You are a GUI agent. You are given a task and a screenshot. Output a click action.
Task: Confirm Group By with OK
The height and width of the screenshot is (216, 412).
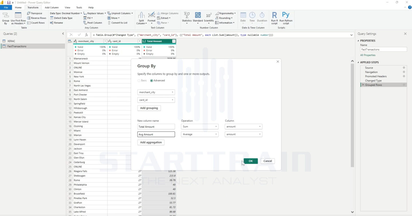(x=251, y=161)
